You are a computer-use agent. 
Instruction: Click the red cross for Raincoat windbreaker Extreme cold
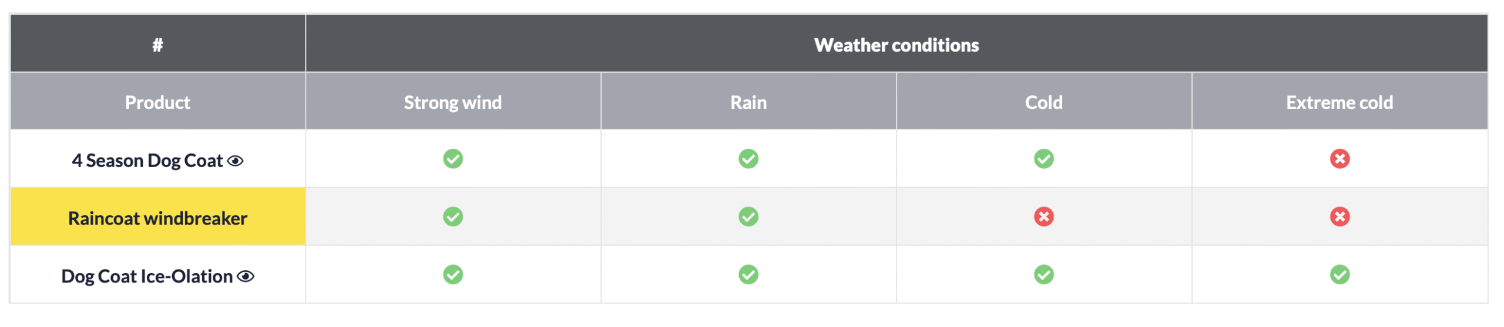[1340, 217]
